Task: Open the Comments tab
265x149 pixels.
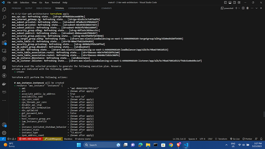Action: (107, 8)
